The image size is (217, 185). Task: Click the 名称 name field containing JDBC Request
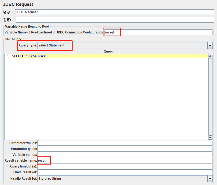coord(114,12)
